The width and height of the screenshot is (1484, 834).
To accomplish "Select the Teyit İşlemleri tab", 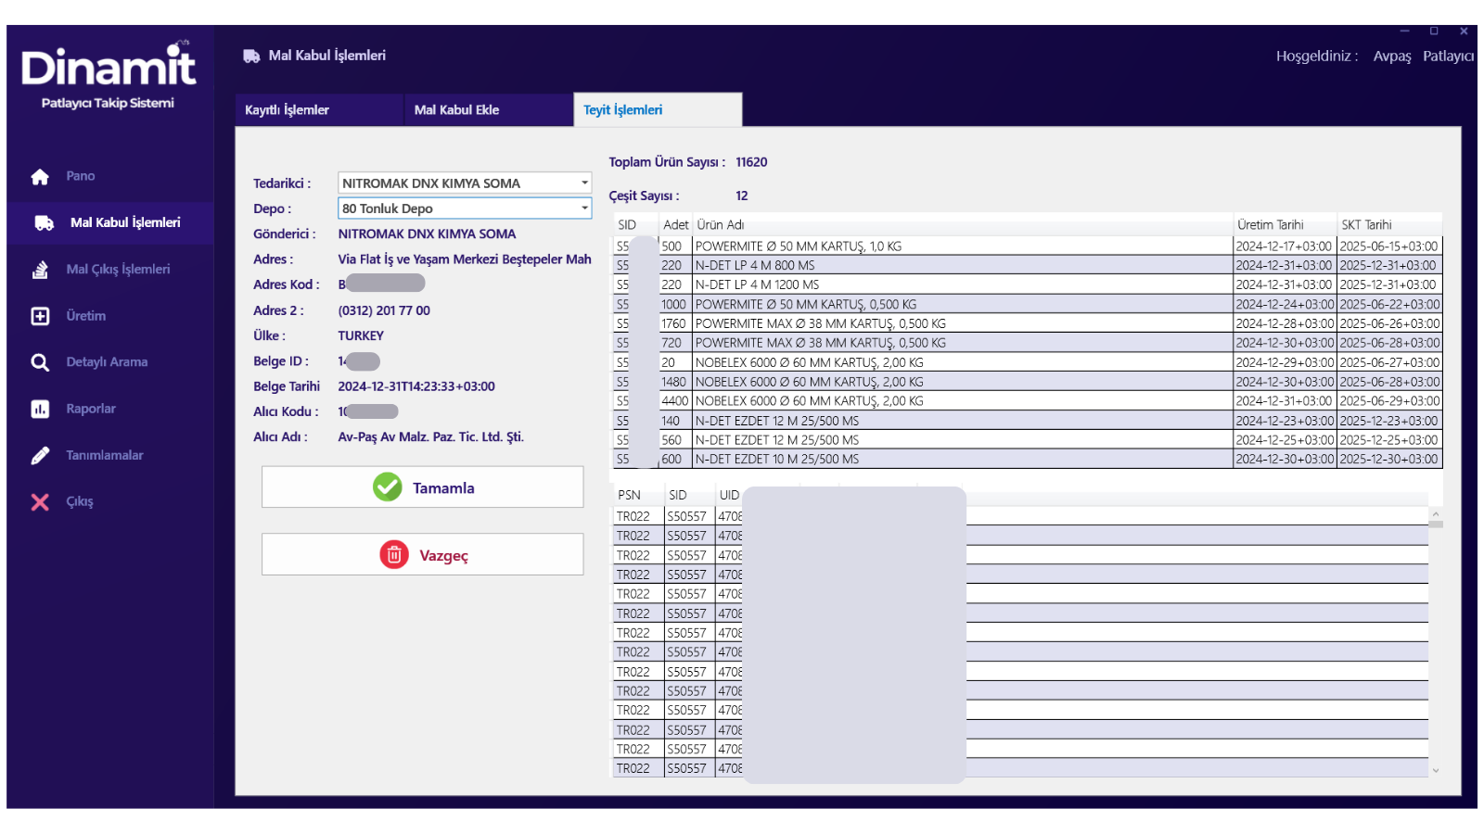I will pyautogui.click(x=658, y=109).
